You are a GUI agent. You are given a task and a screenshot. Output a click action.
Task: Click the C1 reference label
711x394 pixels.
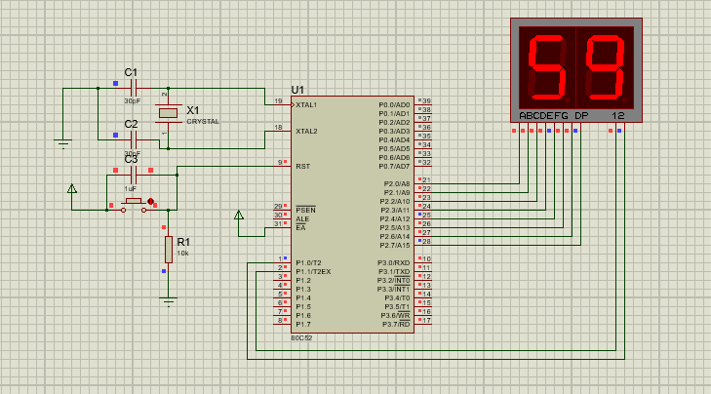click(x=131, y=72)
